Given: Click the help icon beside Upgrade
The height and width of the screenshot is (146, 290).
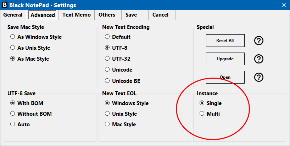Looking at the screenshot, I should click(259, 59).
